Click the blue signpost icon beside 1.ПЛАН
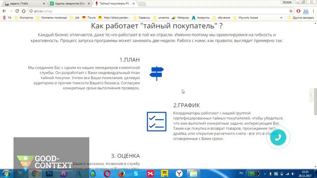This screenshot has width=317, height=178. (x=157, y=74)
